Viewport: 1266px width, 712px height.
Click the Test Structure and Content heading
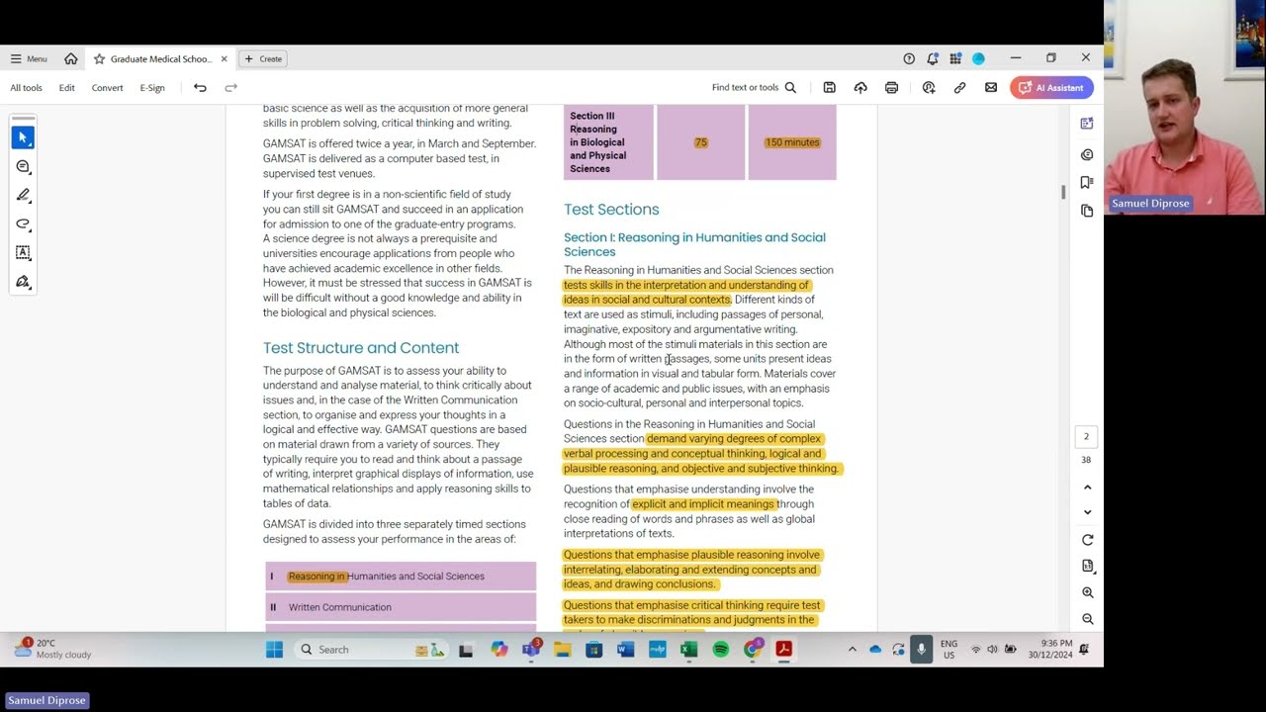tap(361, 348)
